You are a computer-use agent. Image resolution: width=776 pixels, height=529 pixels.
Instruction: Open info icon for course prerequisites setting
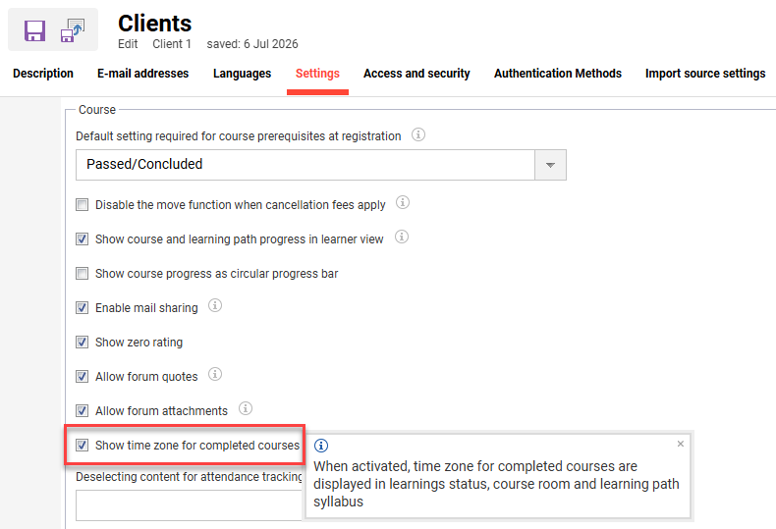pyautogui.click(x=418, y=134)
